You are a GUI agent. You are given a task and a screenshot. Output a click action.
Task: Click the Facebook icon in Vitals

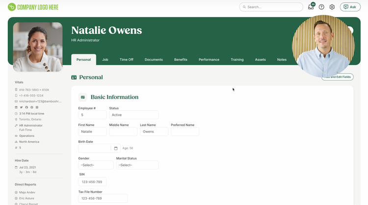tap(26, 108)
